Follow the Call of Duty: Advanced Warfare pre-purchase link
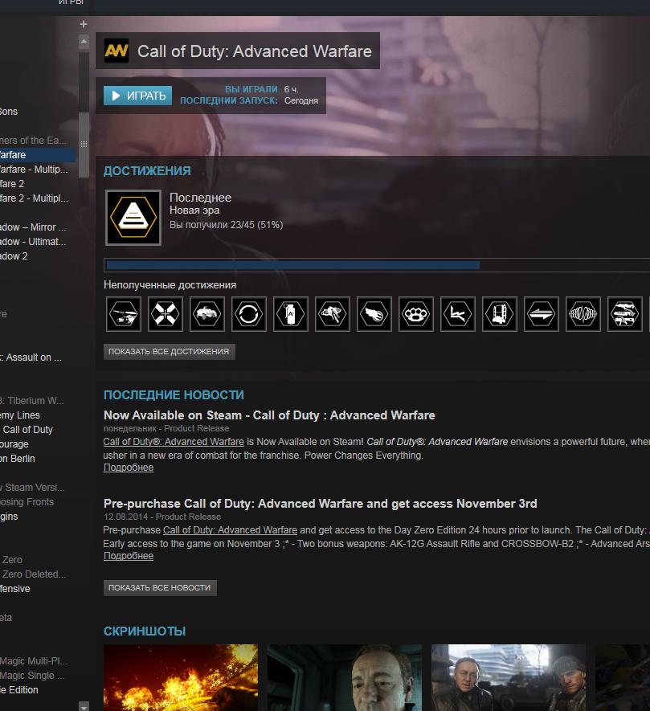The width and height of the screenshot is (650, 711). tap(230, 530)
